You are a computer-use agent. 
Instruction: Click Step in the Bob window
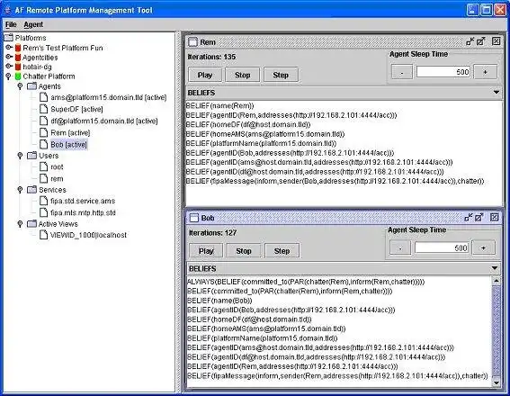point(282,251)
